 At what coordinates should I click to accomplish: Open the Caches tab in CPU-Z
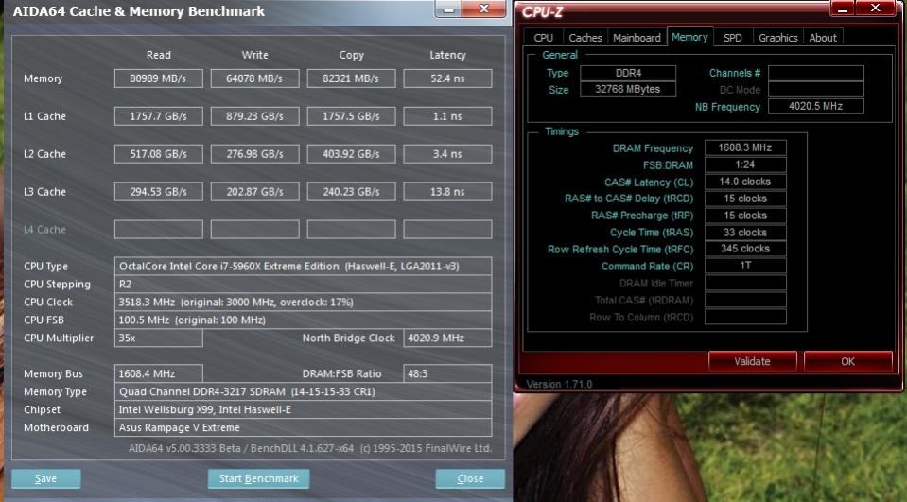coord(585,38)
